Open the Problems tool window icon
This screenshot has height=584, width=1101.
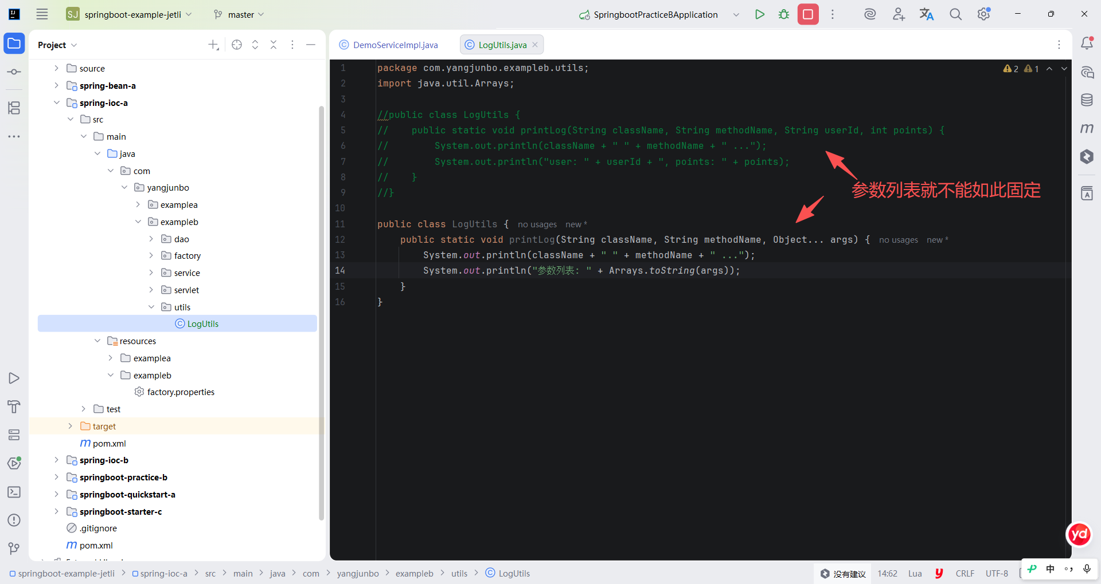click(14, 520)
